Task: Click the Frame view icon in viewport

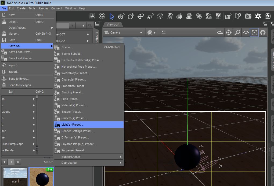Action: [x=254, y=32]
